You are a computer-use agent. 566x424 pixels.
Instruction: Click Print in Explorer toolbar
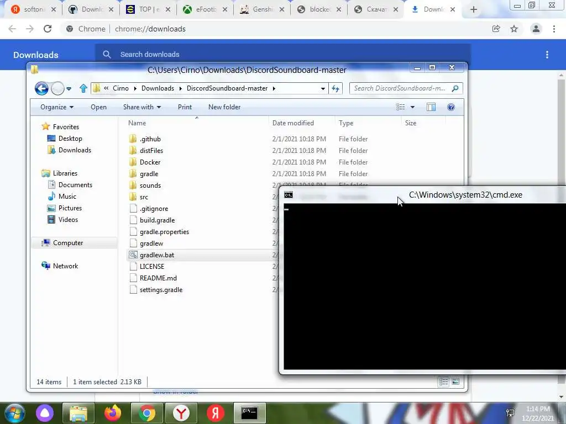click(185, 107)
